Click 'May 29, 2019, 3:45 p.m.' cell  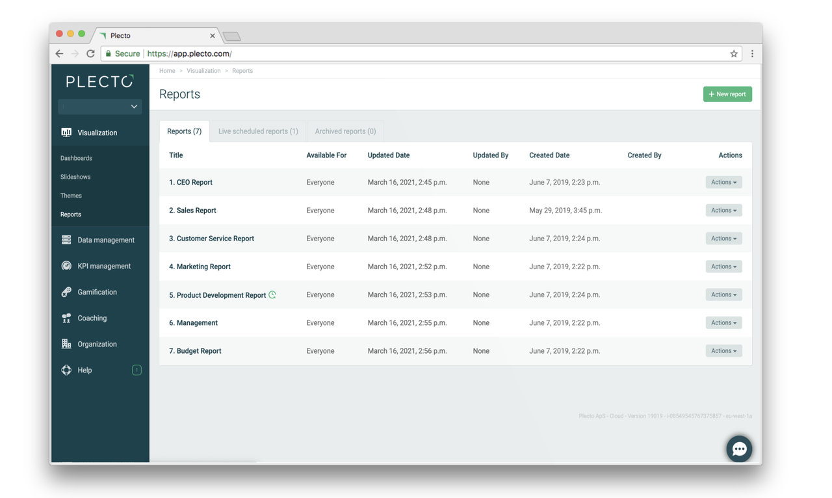[565, 210]
